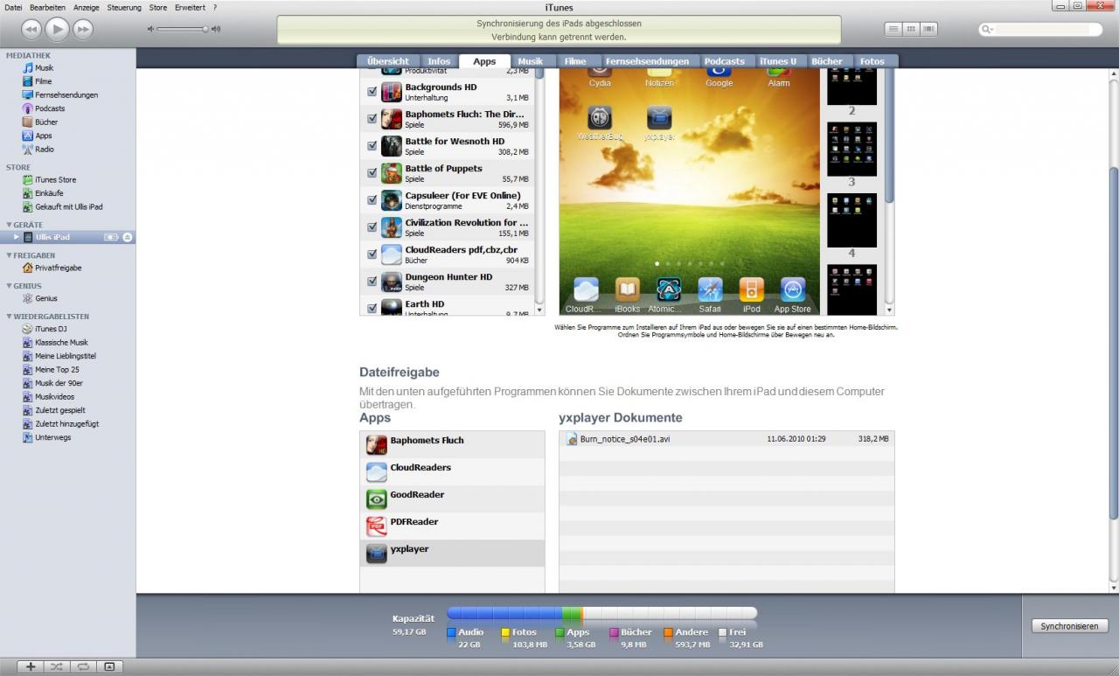Click the Synchronisieren button
1119x676 pixels.
[x=1069, y=626]
